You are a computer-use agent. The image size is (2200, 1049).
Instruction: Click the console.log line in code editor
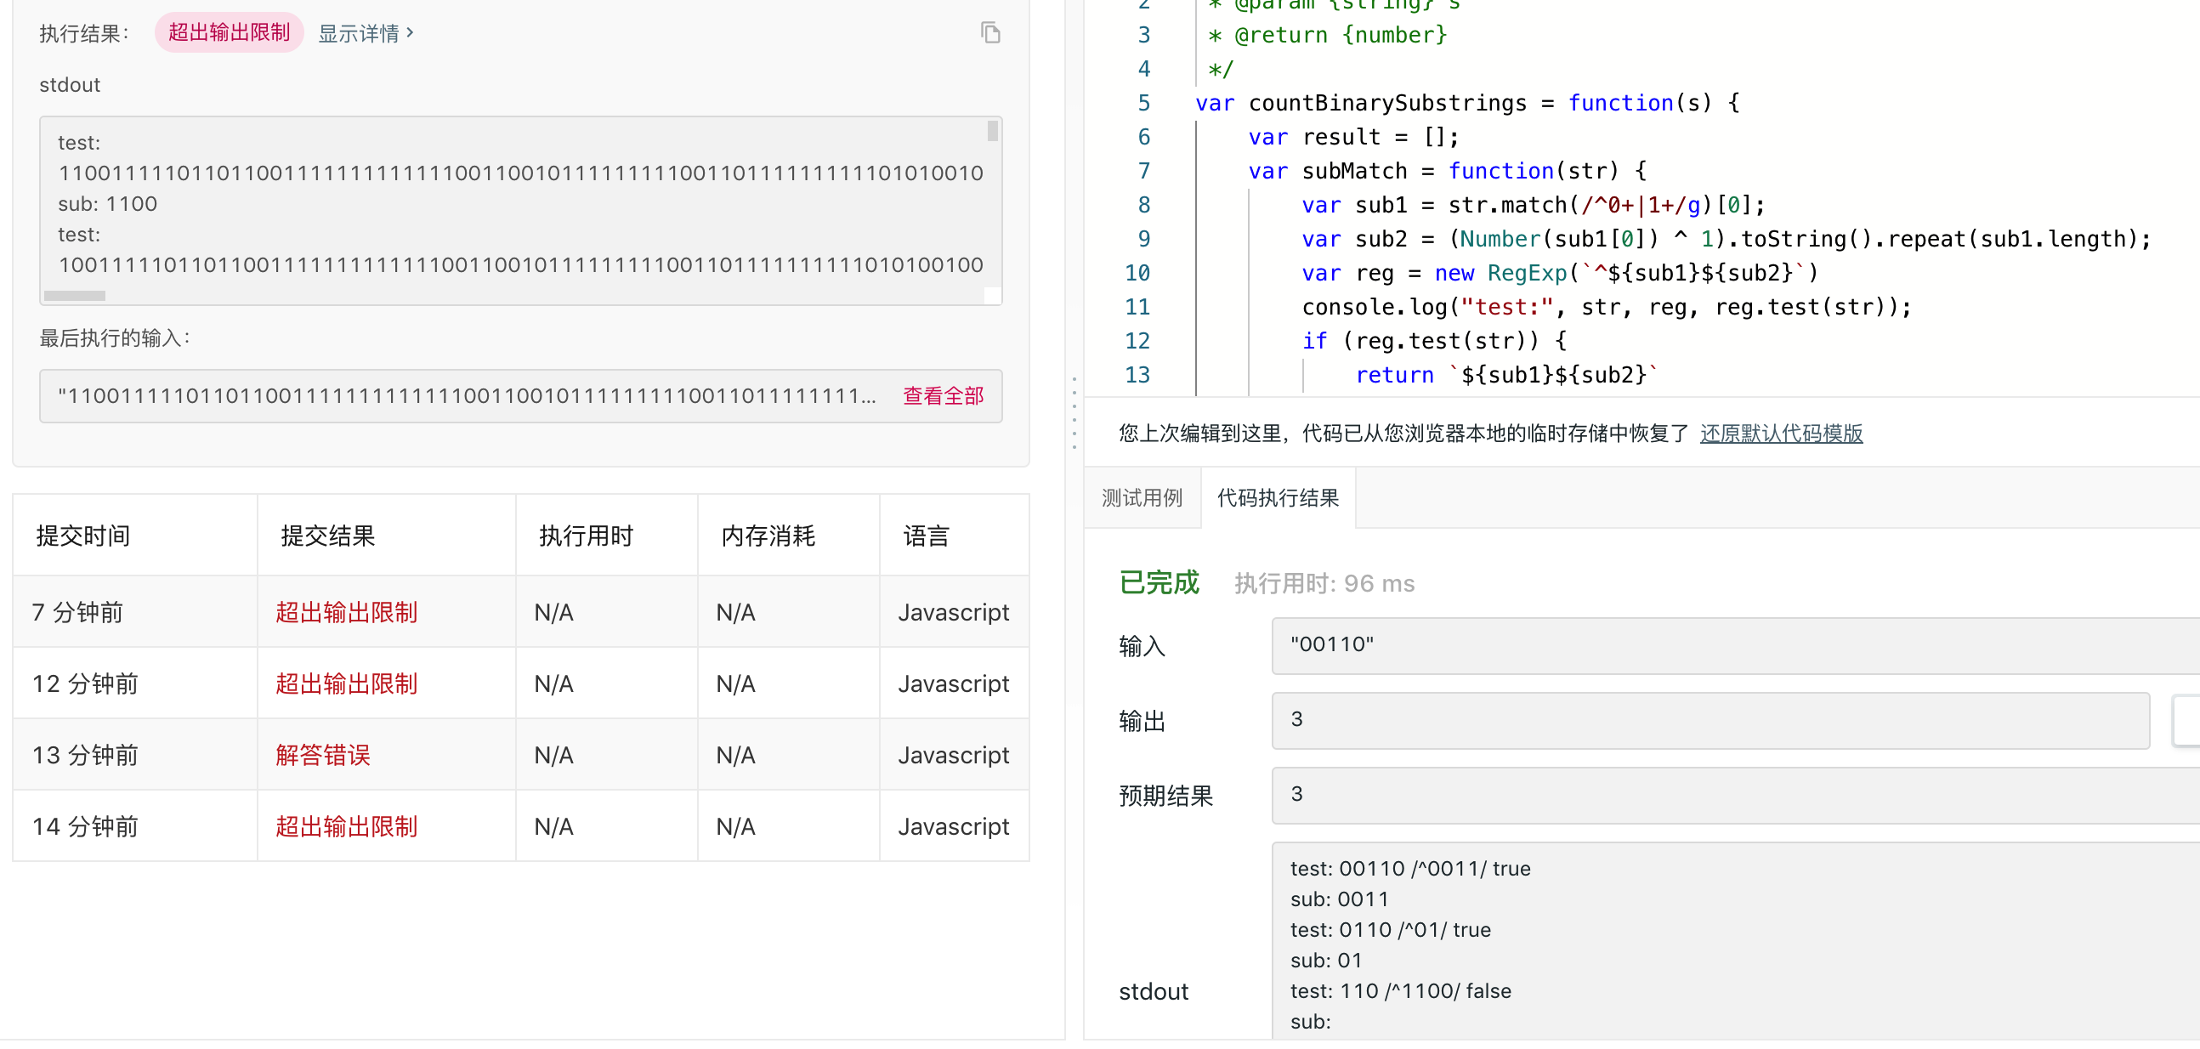coord(1606,307)
